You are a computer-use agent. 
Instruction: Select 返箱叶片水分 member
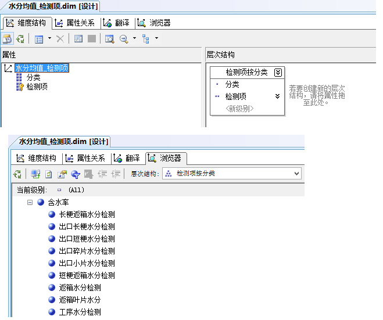click(80, 300)
